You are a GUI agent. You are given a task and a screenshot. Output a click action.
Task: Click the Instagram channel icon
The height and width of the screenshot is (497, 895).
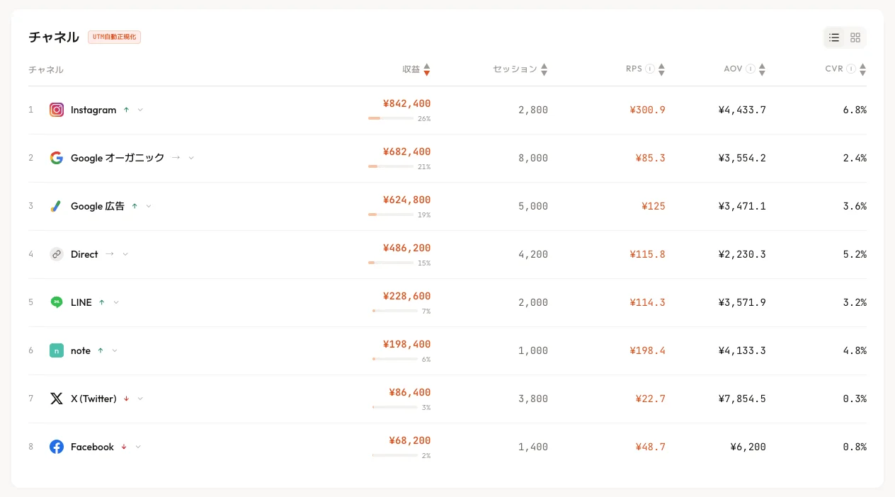coord(57,110)
